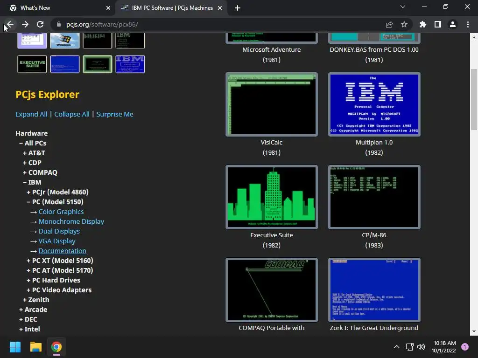Open the VisiCalc screenshot thumbnail

tap(272, 104)
